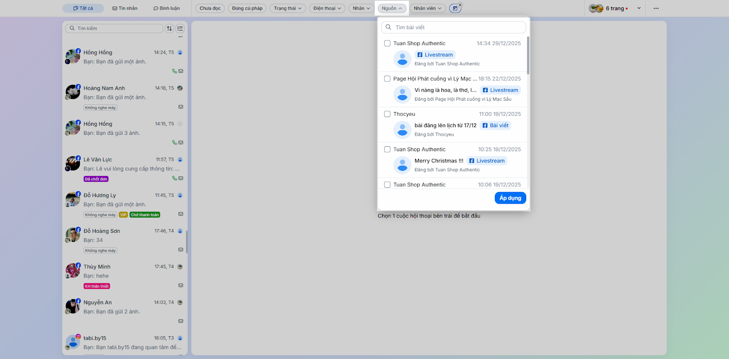Click the mail icon on the Đỗ Hương Ly conversation
Viewport: 729px width, 359px height.
point(181,214)
